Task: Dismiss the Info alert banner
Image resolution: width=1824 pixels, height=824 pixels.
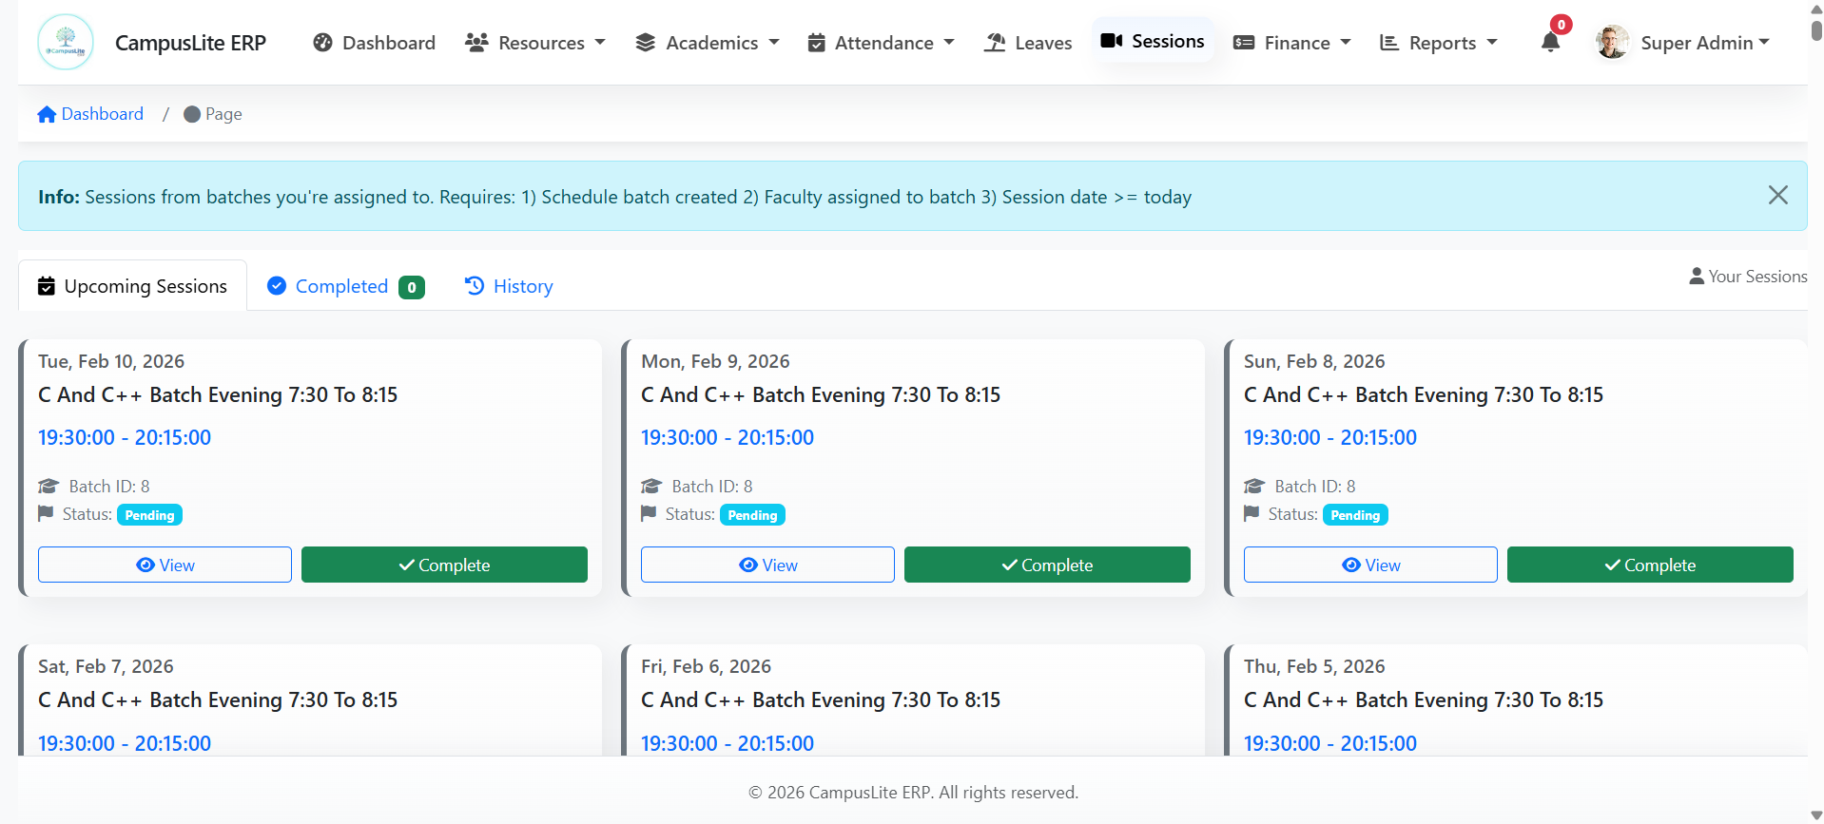Action: coord(1777,196)
